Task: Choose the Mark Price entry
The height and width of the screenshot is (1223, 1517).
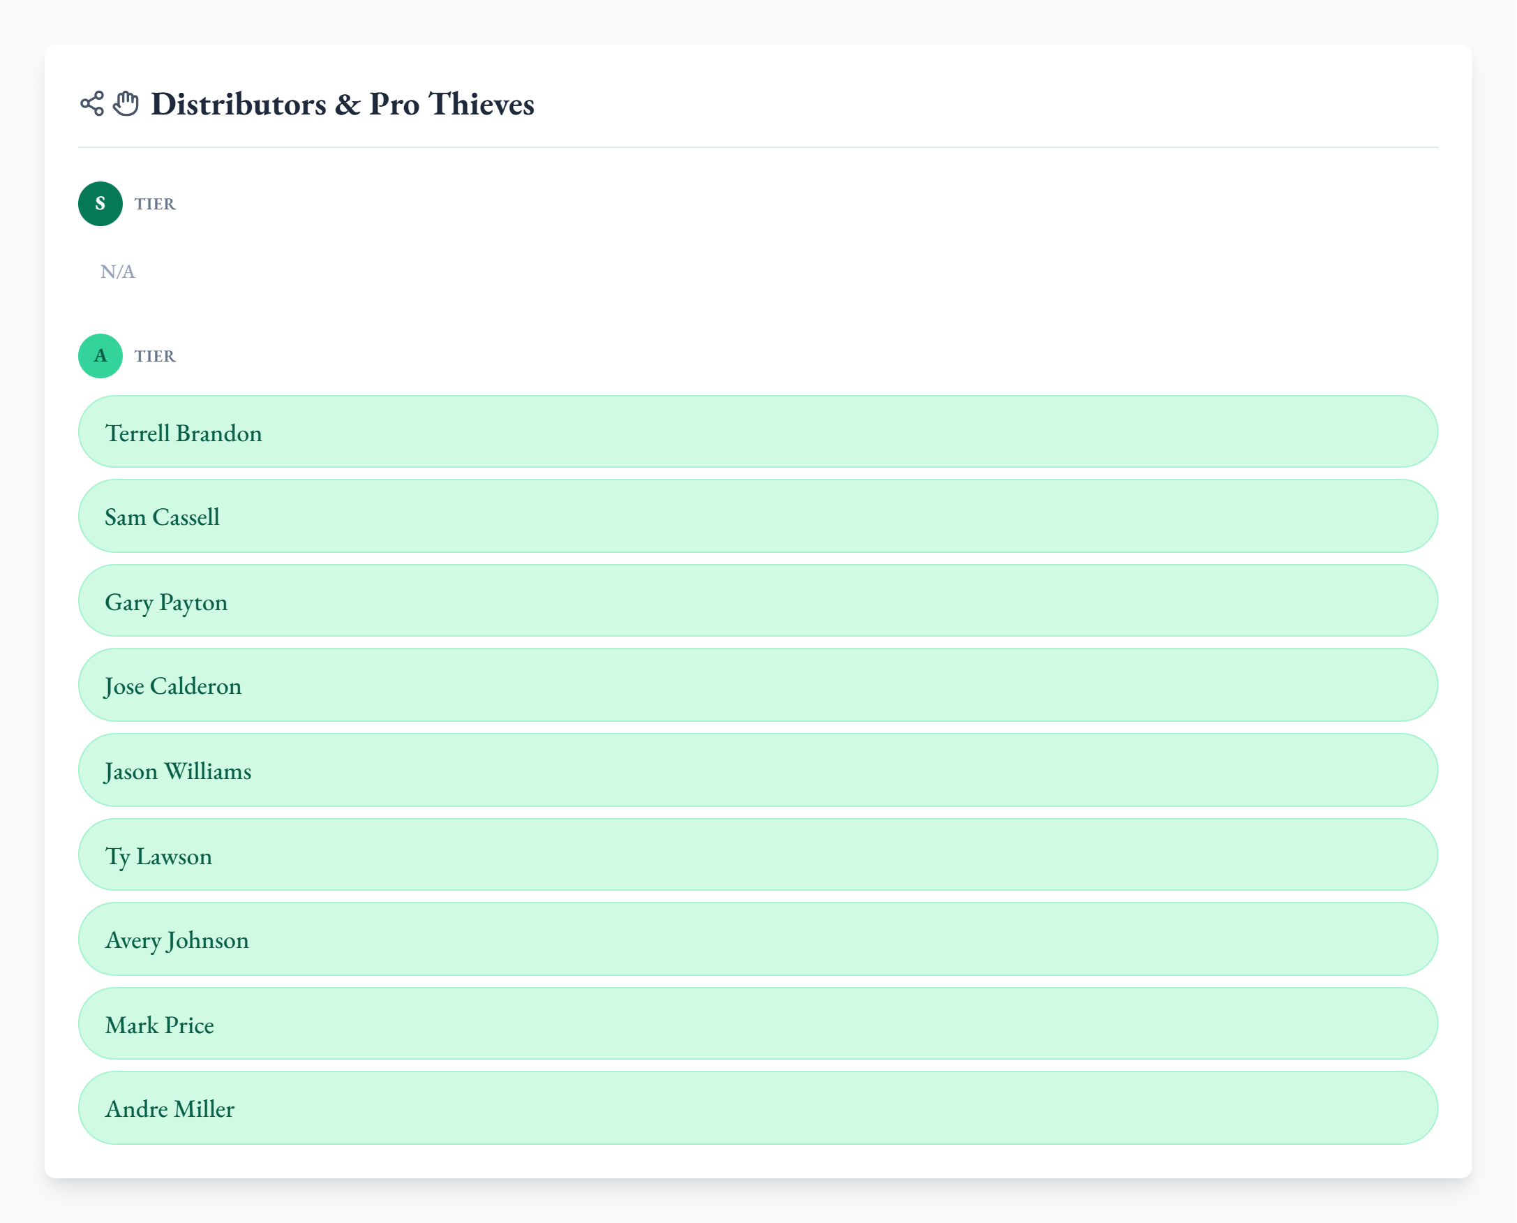Action: pyautogui.click(x=758, y=1023)
